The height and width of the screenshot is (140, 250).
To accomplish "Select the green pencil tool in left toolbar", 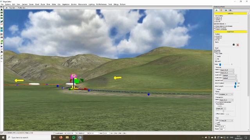I will [2, 21].
